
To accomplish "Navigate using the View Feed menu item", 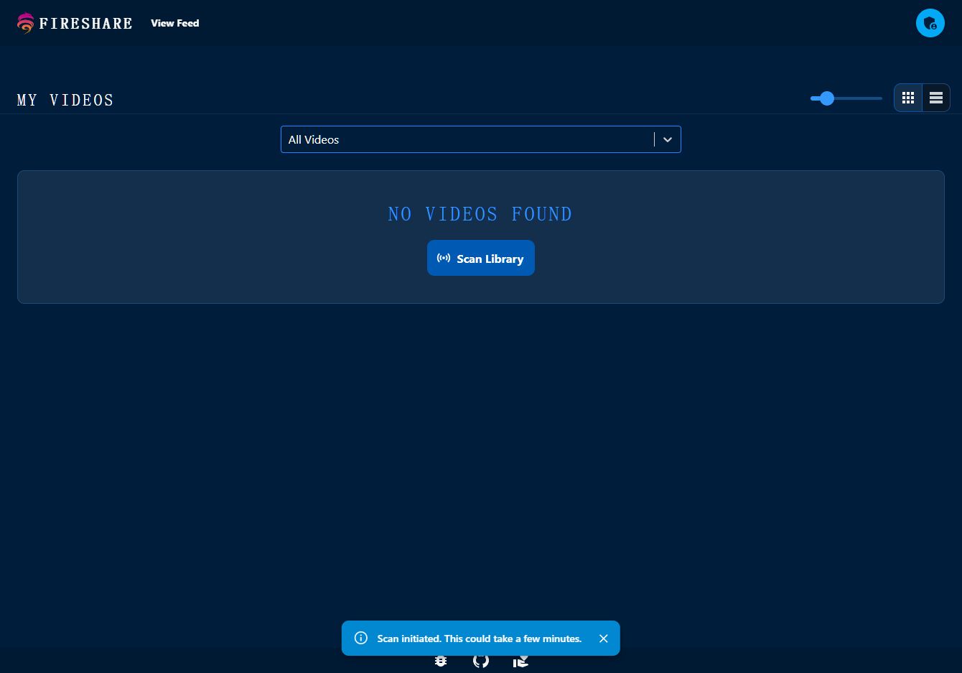I will [174, 23].
